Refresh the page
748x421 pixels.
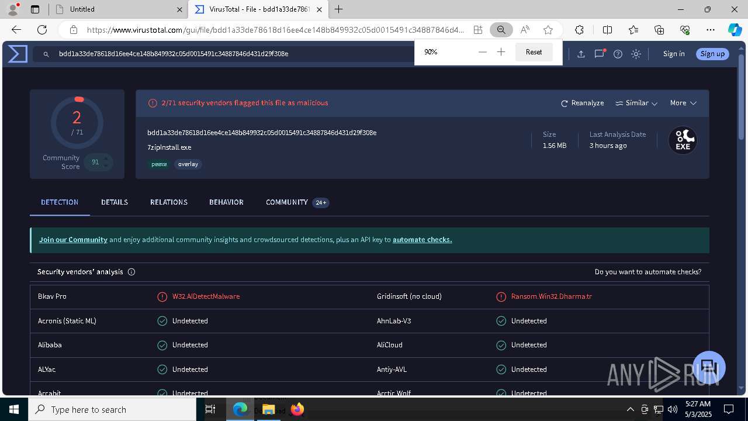(42, 30)
